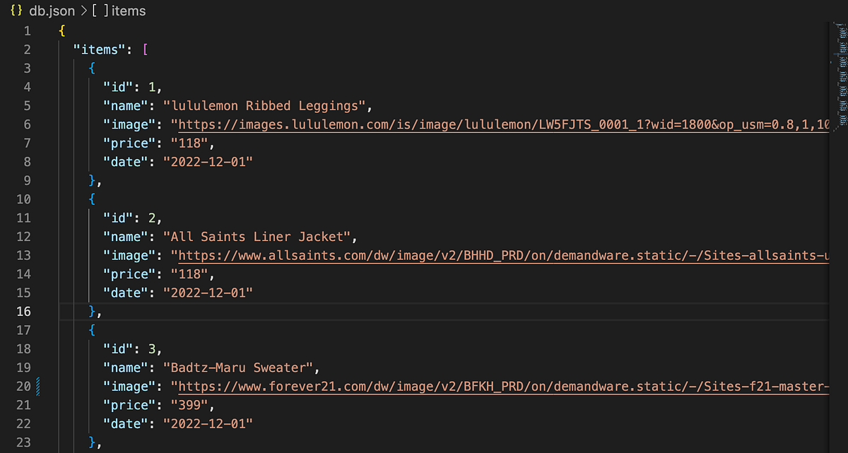Image resolution: width=848 pixels, height=453 pixels.
Task: Click the blue change marker beside line 20
Action: pos(37,387)
